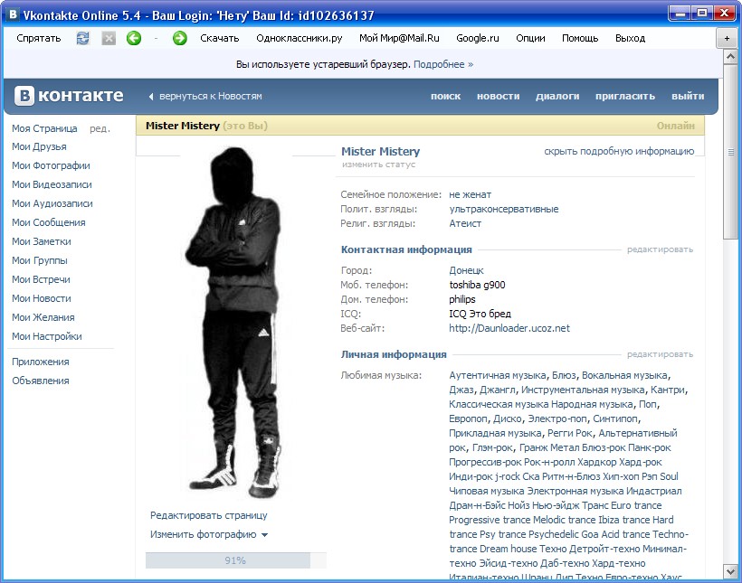
Task: Click the city link 'Донецк'
Action: [467, 270]
